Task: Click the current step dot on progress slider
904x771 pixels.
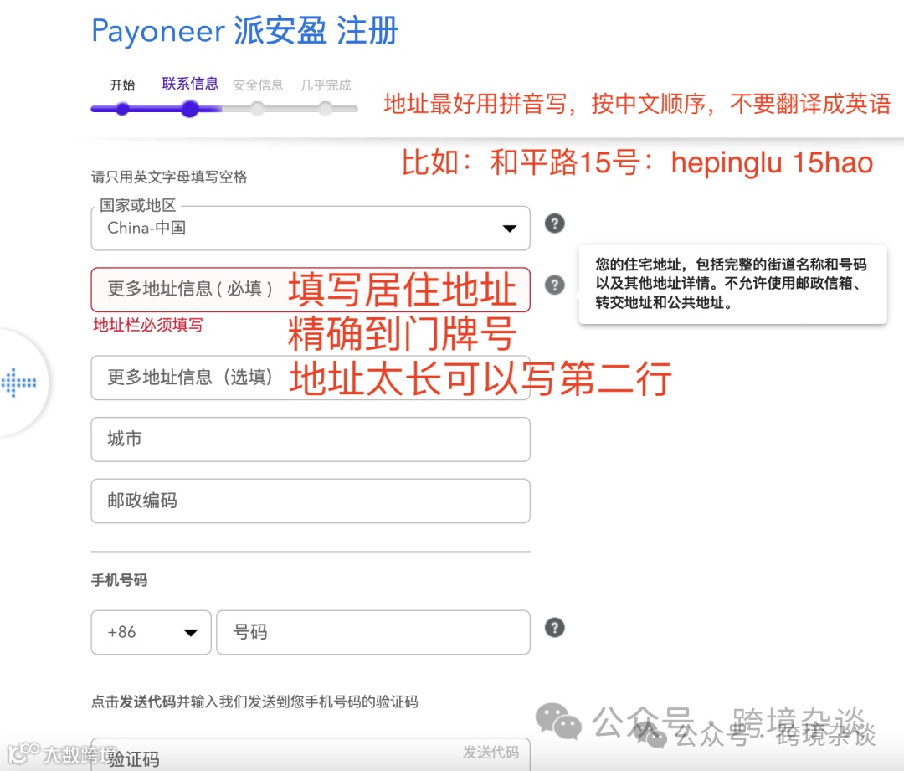Action: click(x=190, y=109)
